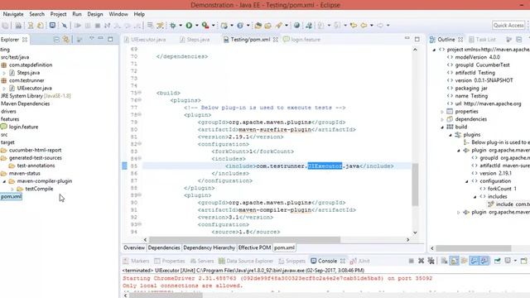Open the Debug button dropdown arrow
This screenshot has width=530, height=298.
[x=181, y=26]
